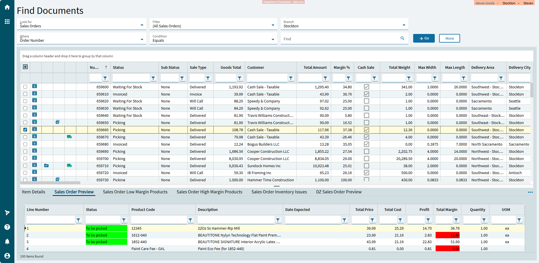Open the notifications bell icon
Viewport: 539px width, 263px height.
7,241
